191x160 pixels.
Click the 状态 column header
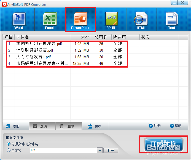(x=159, y=37)
